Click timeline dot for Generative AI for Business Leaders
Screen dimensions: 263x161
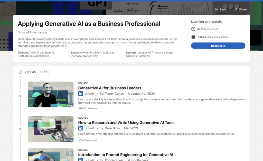[20, 96]
